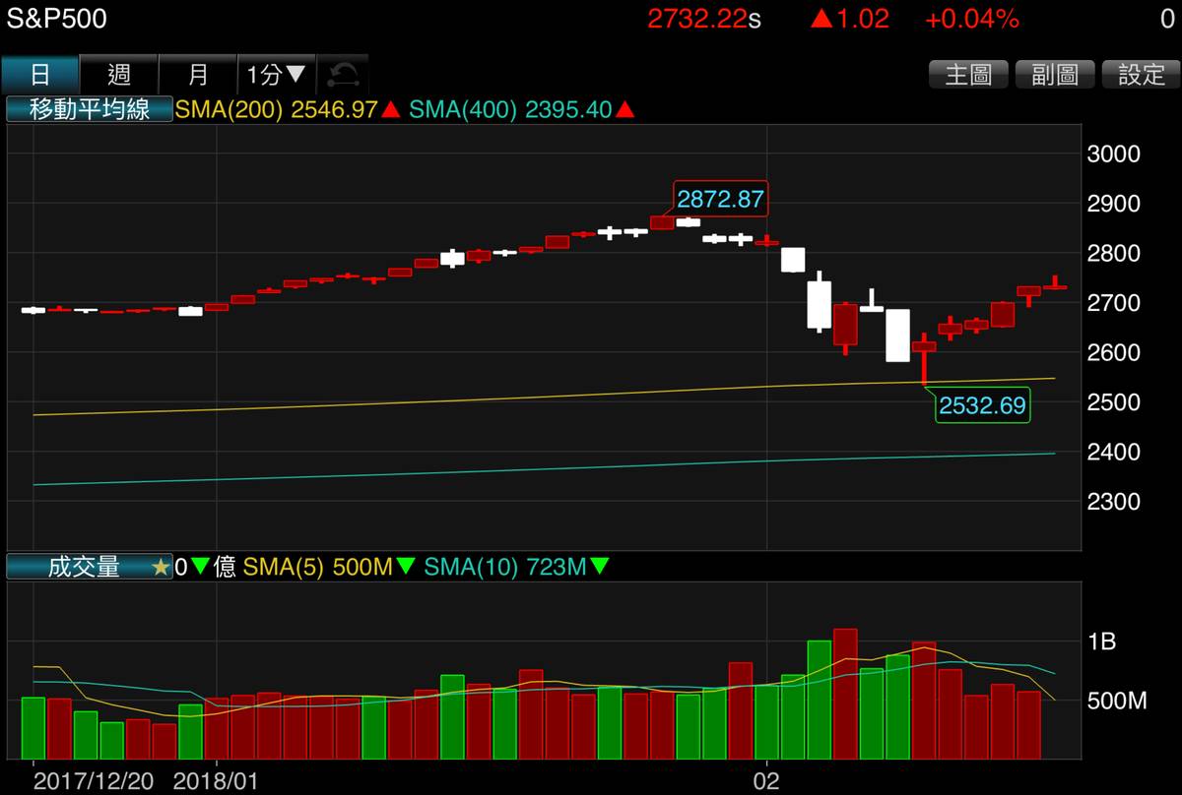Switch to the 週 weekly chart tab
Viewport: 1182px width, 795px height.
pos(118,75)
